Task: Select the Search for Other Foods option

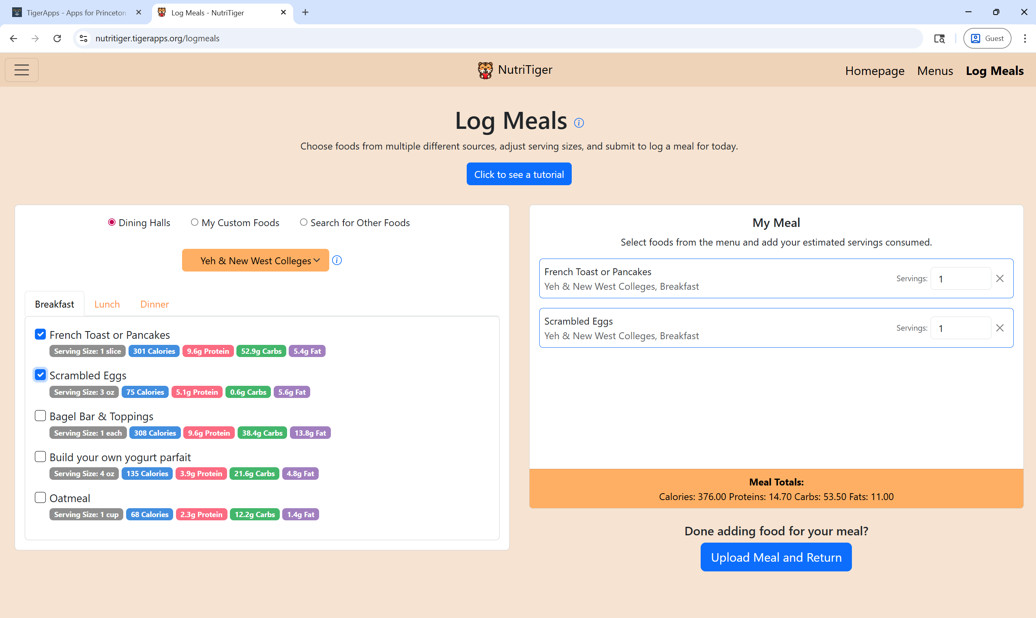Action: (303, 222)
